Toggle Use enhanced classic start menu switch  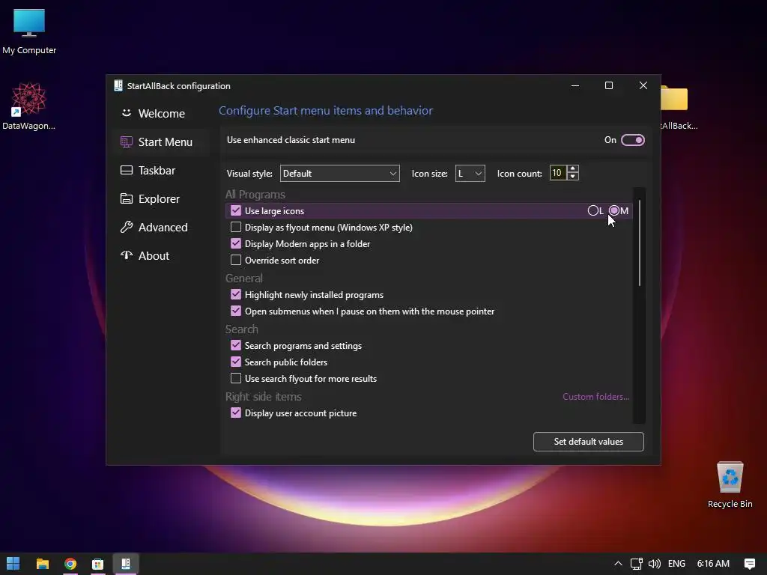tap(632, 140)
